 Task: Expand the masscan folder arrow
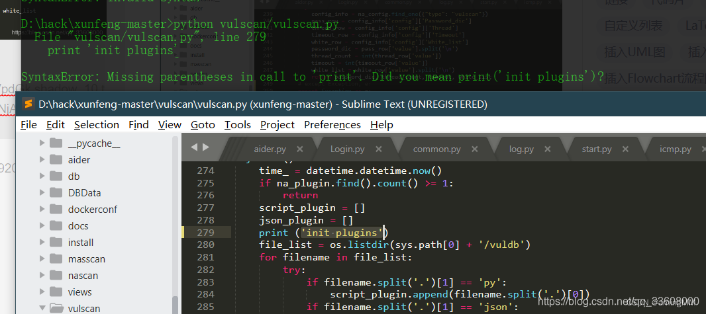pos(42,258)
